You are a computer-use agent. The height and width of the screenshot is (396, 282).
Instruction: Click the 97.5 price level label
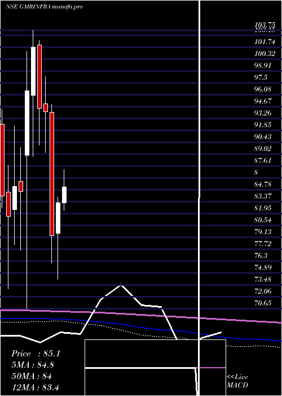[x=261, y=78]
